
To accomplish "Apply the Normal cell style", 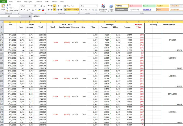I will point(122,6).
